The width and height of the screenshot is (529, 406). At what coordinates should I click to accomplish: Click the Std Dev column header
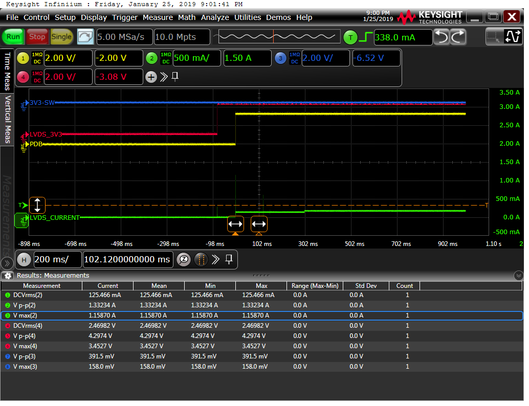pos(366,286)
